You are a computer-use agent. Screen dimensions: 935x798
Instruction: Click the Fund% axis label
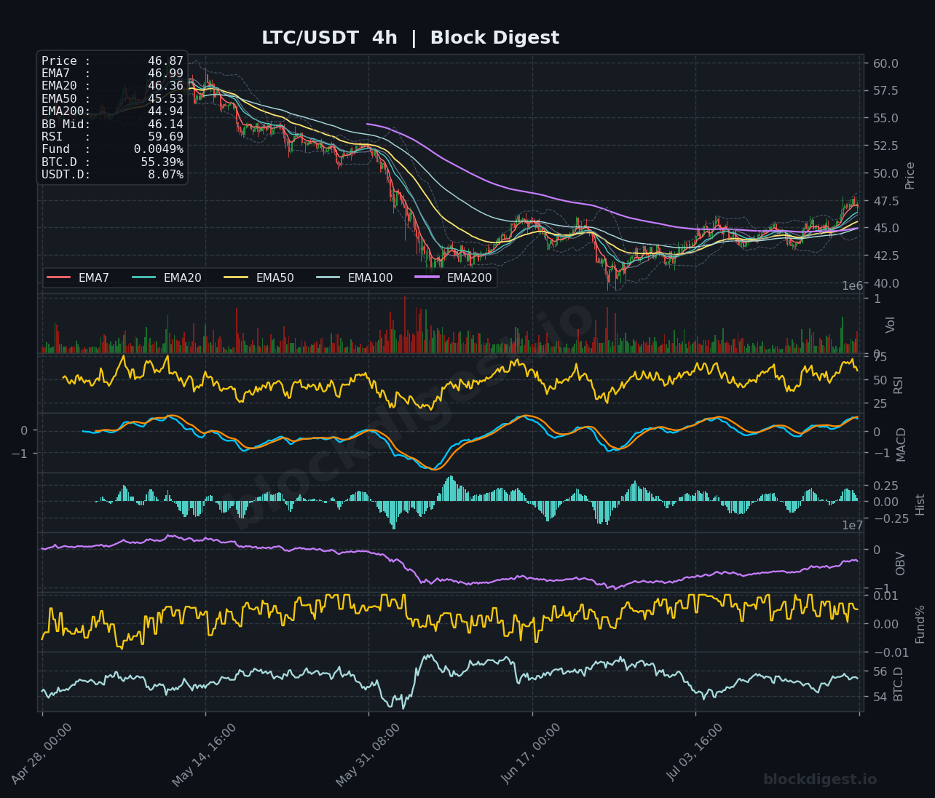click(920, 624)
